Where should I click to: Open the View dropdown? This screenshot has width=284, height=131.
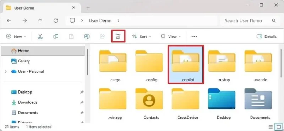tap(171, 37)
